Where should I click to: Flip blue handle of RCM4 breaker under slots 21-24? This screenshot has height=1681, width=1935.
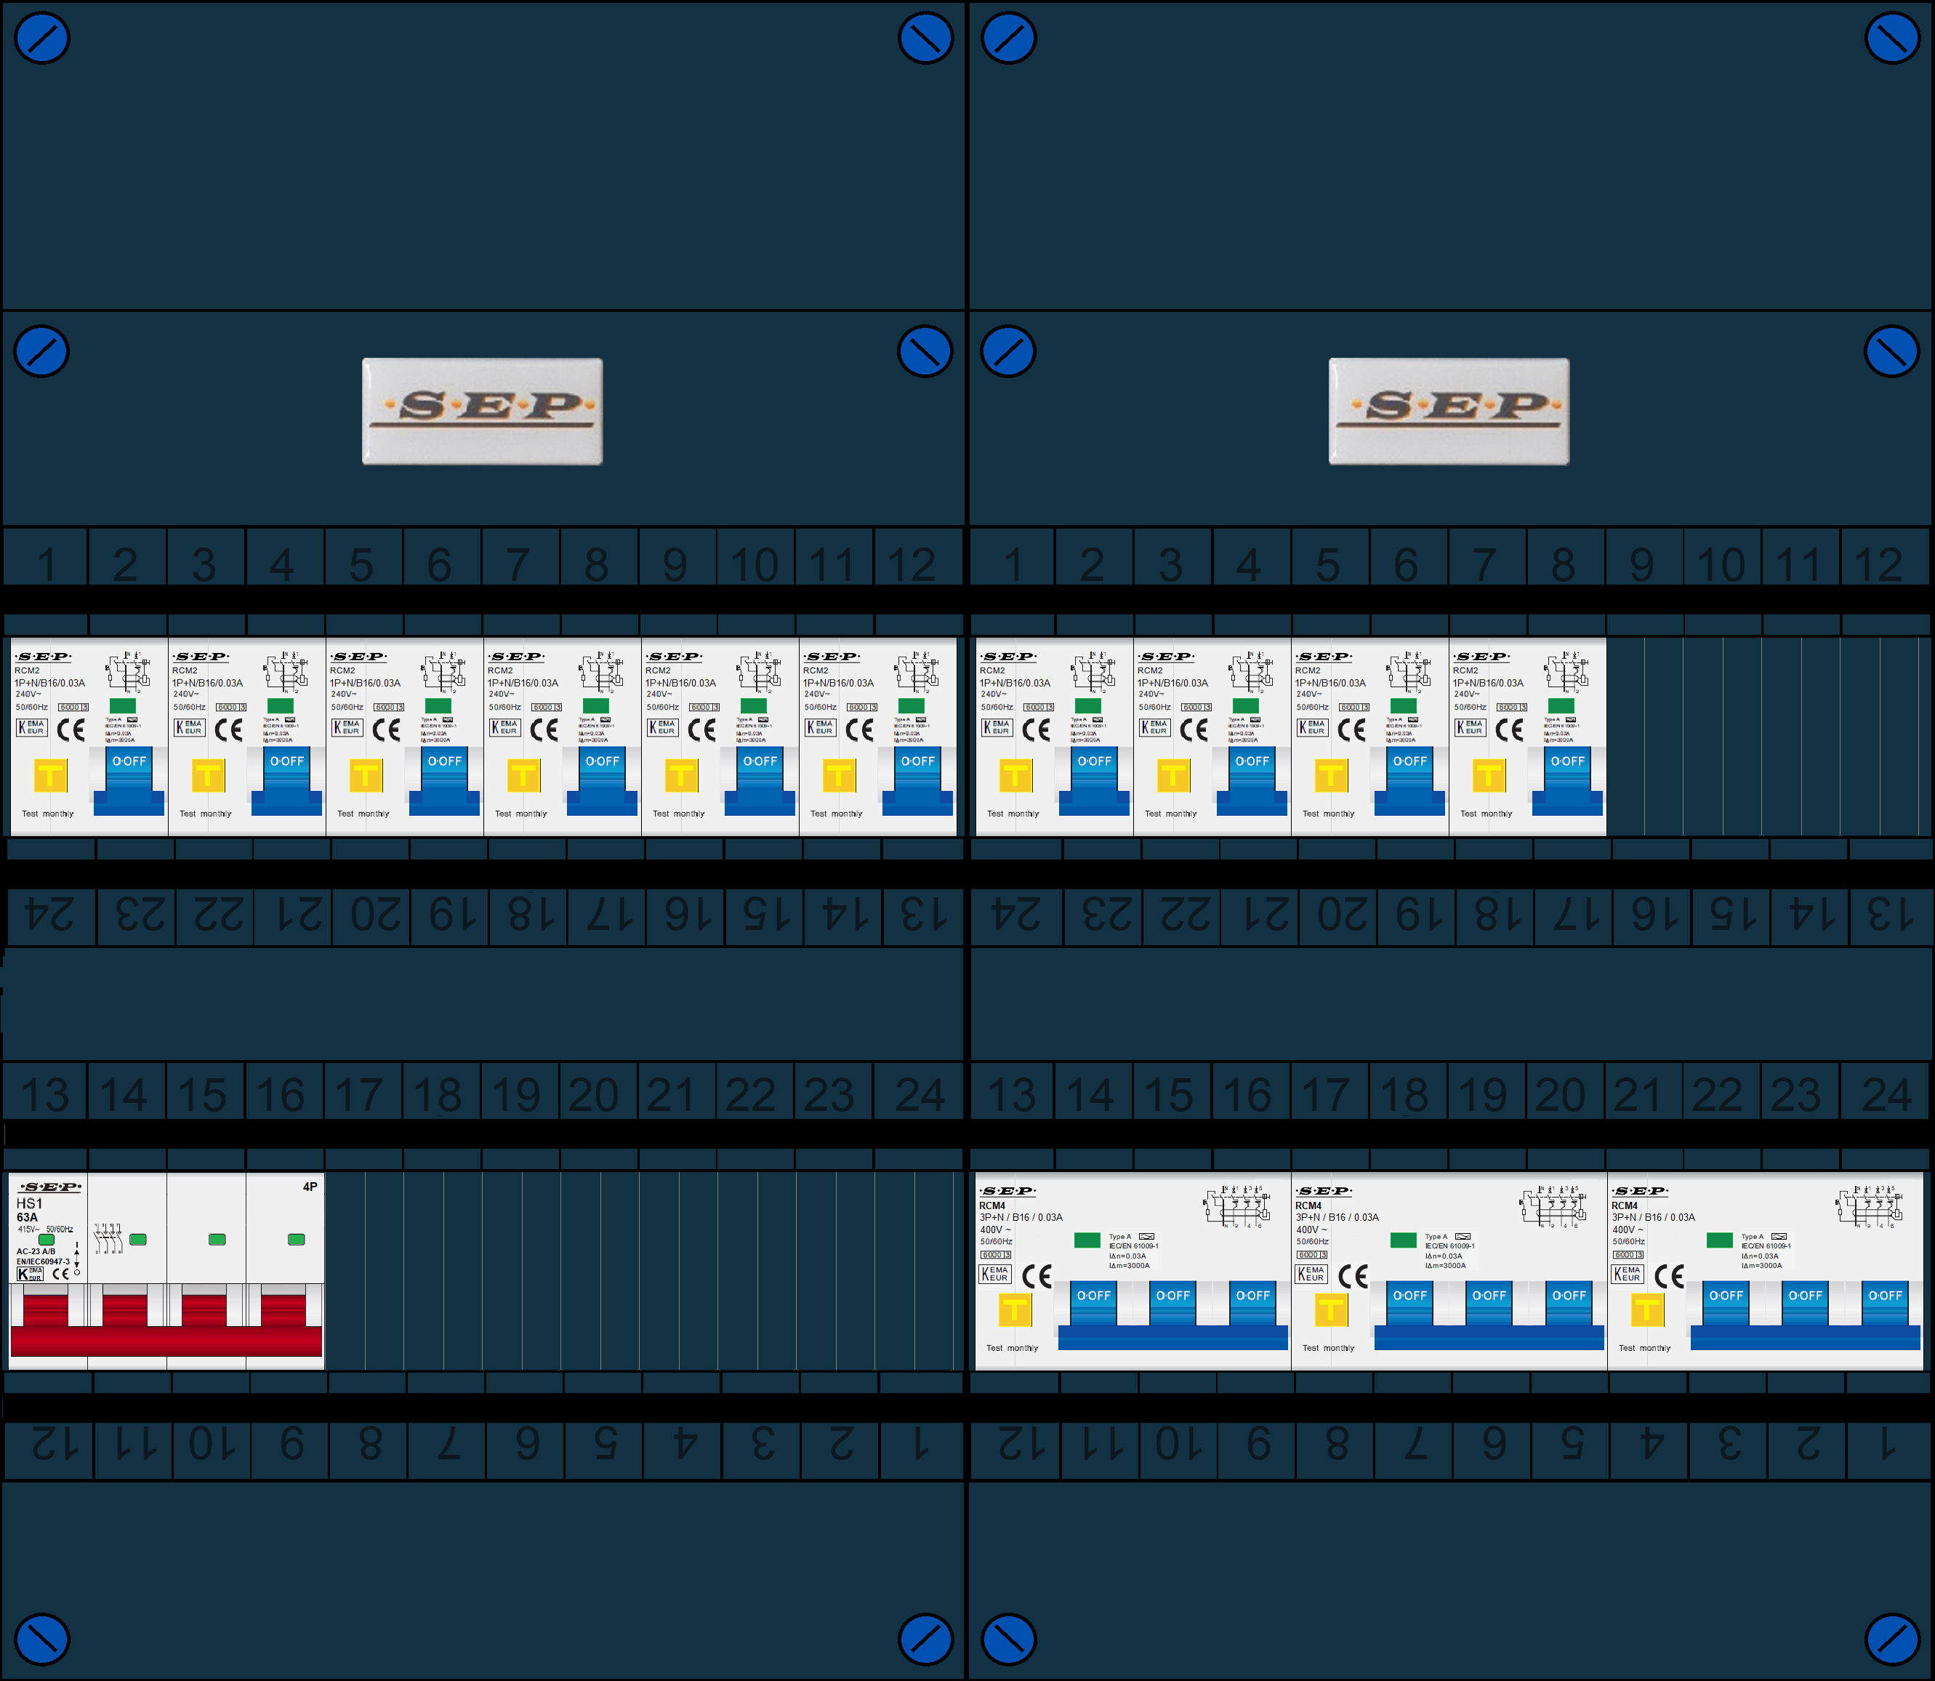(1805, 1315)
